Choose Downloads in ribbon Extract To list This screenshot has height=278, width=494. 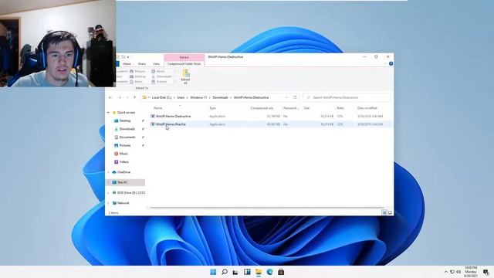pos(161,76)
